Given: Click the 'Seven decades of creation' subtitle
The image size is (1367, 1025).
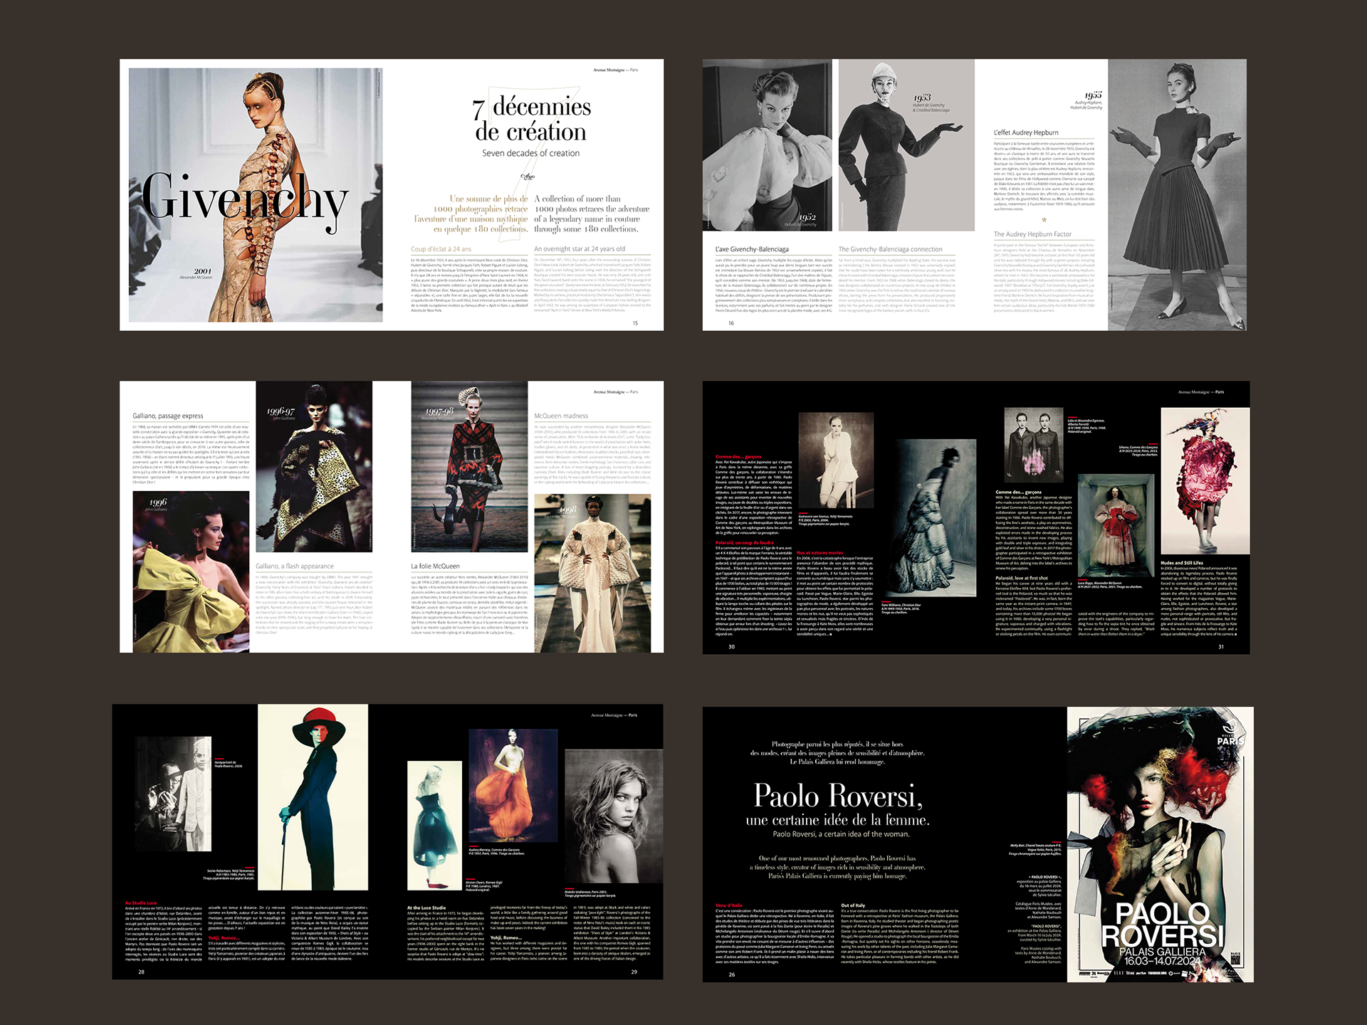Looking at the screenshot, I should (x=530, y=153).
